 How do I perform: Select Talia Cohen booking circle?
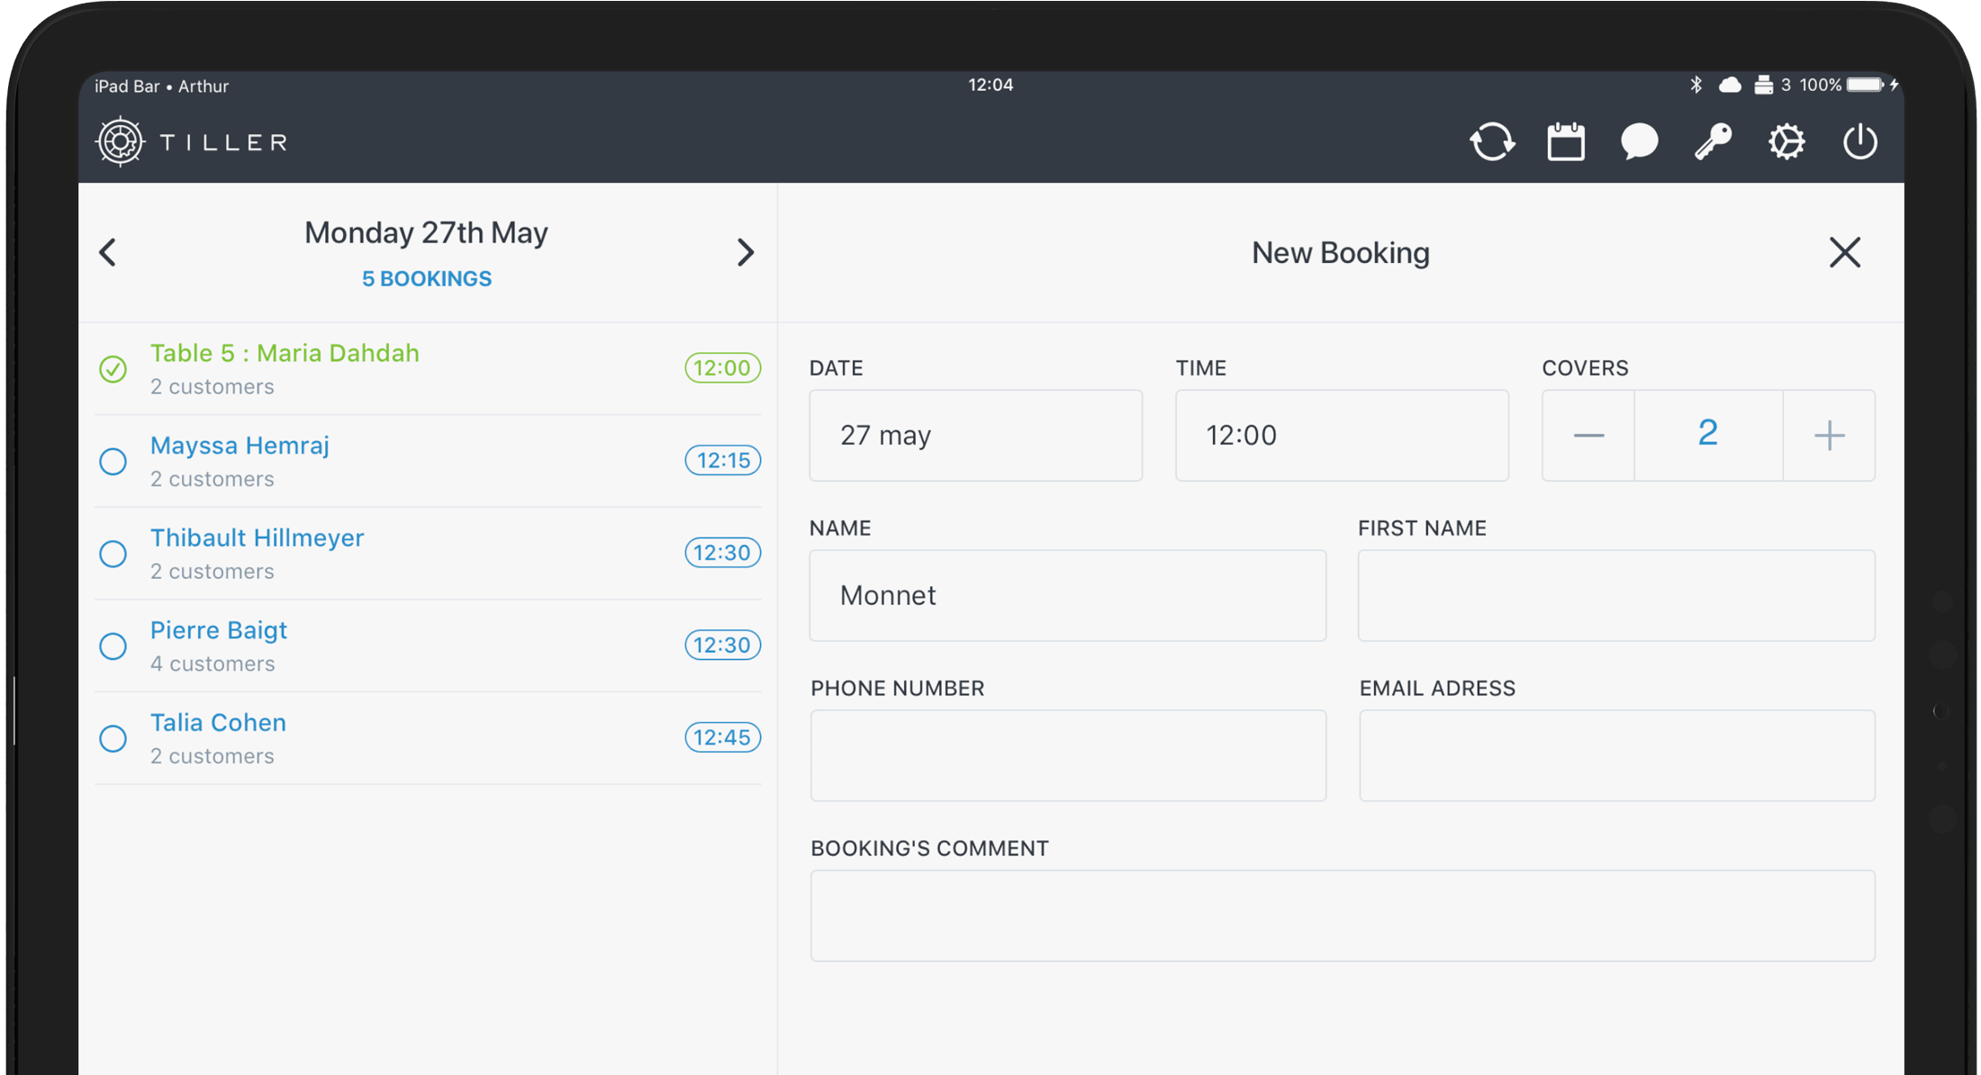pos(113,738)
